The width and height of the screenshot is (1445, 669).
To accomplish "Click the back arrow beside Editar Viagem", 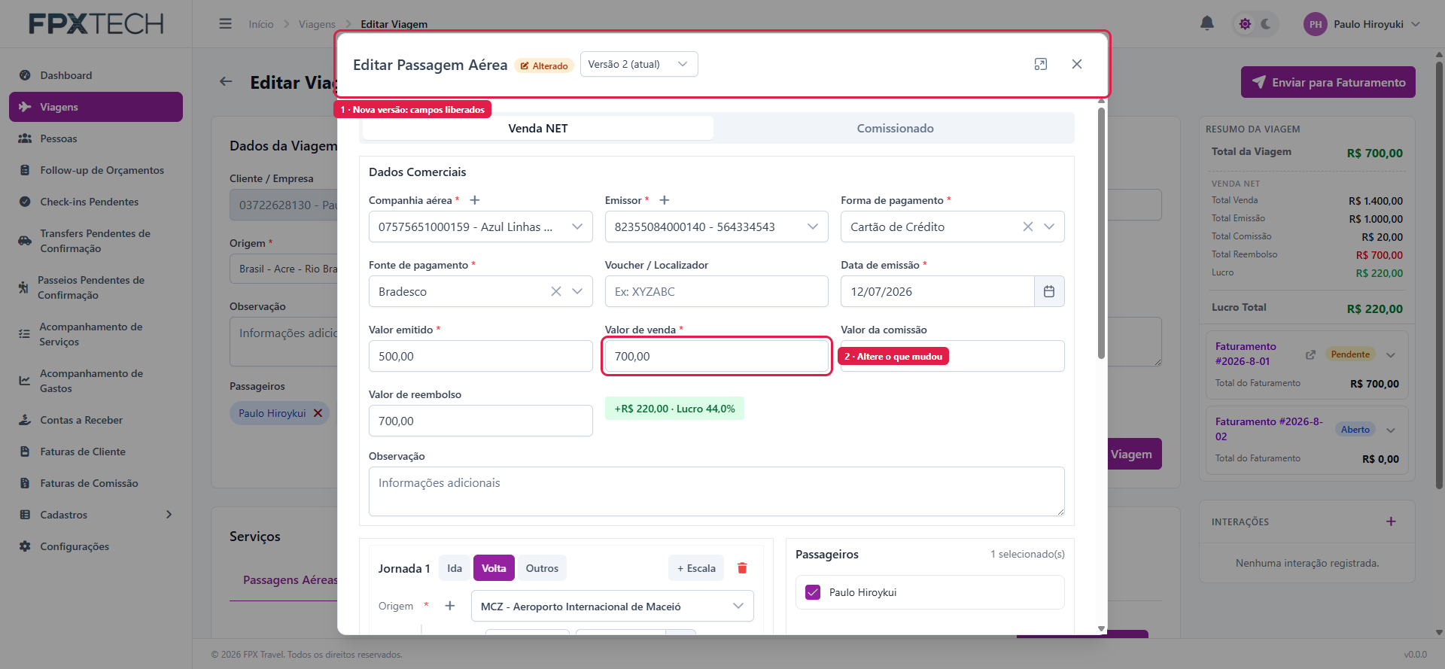I will (226, 81).
